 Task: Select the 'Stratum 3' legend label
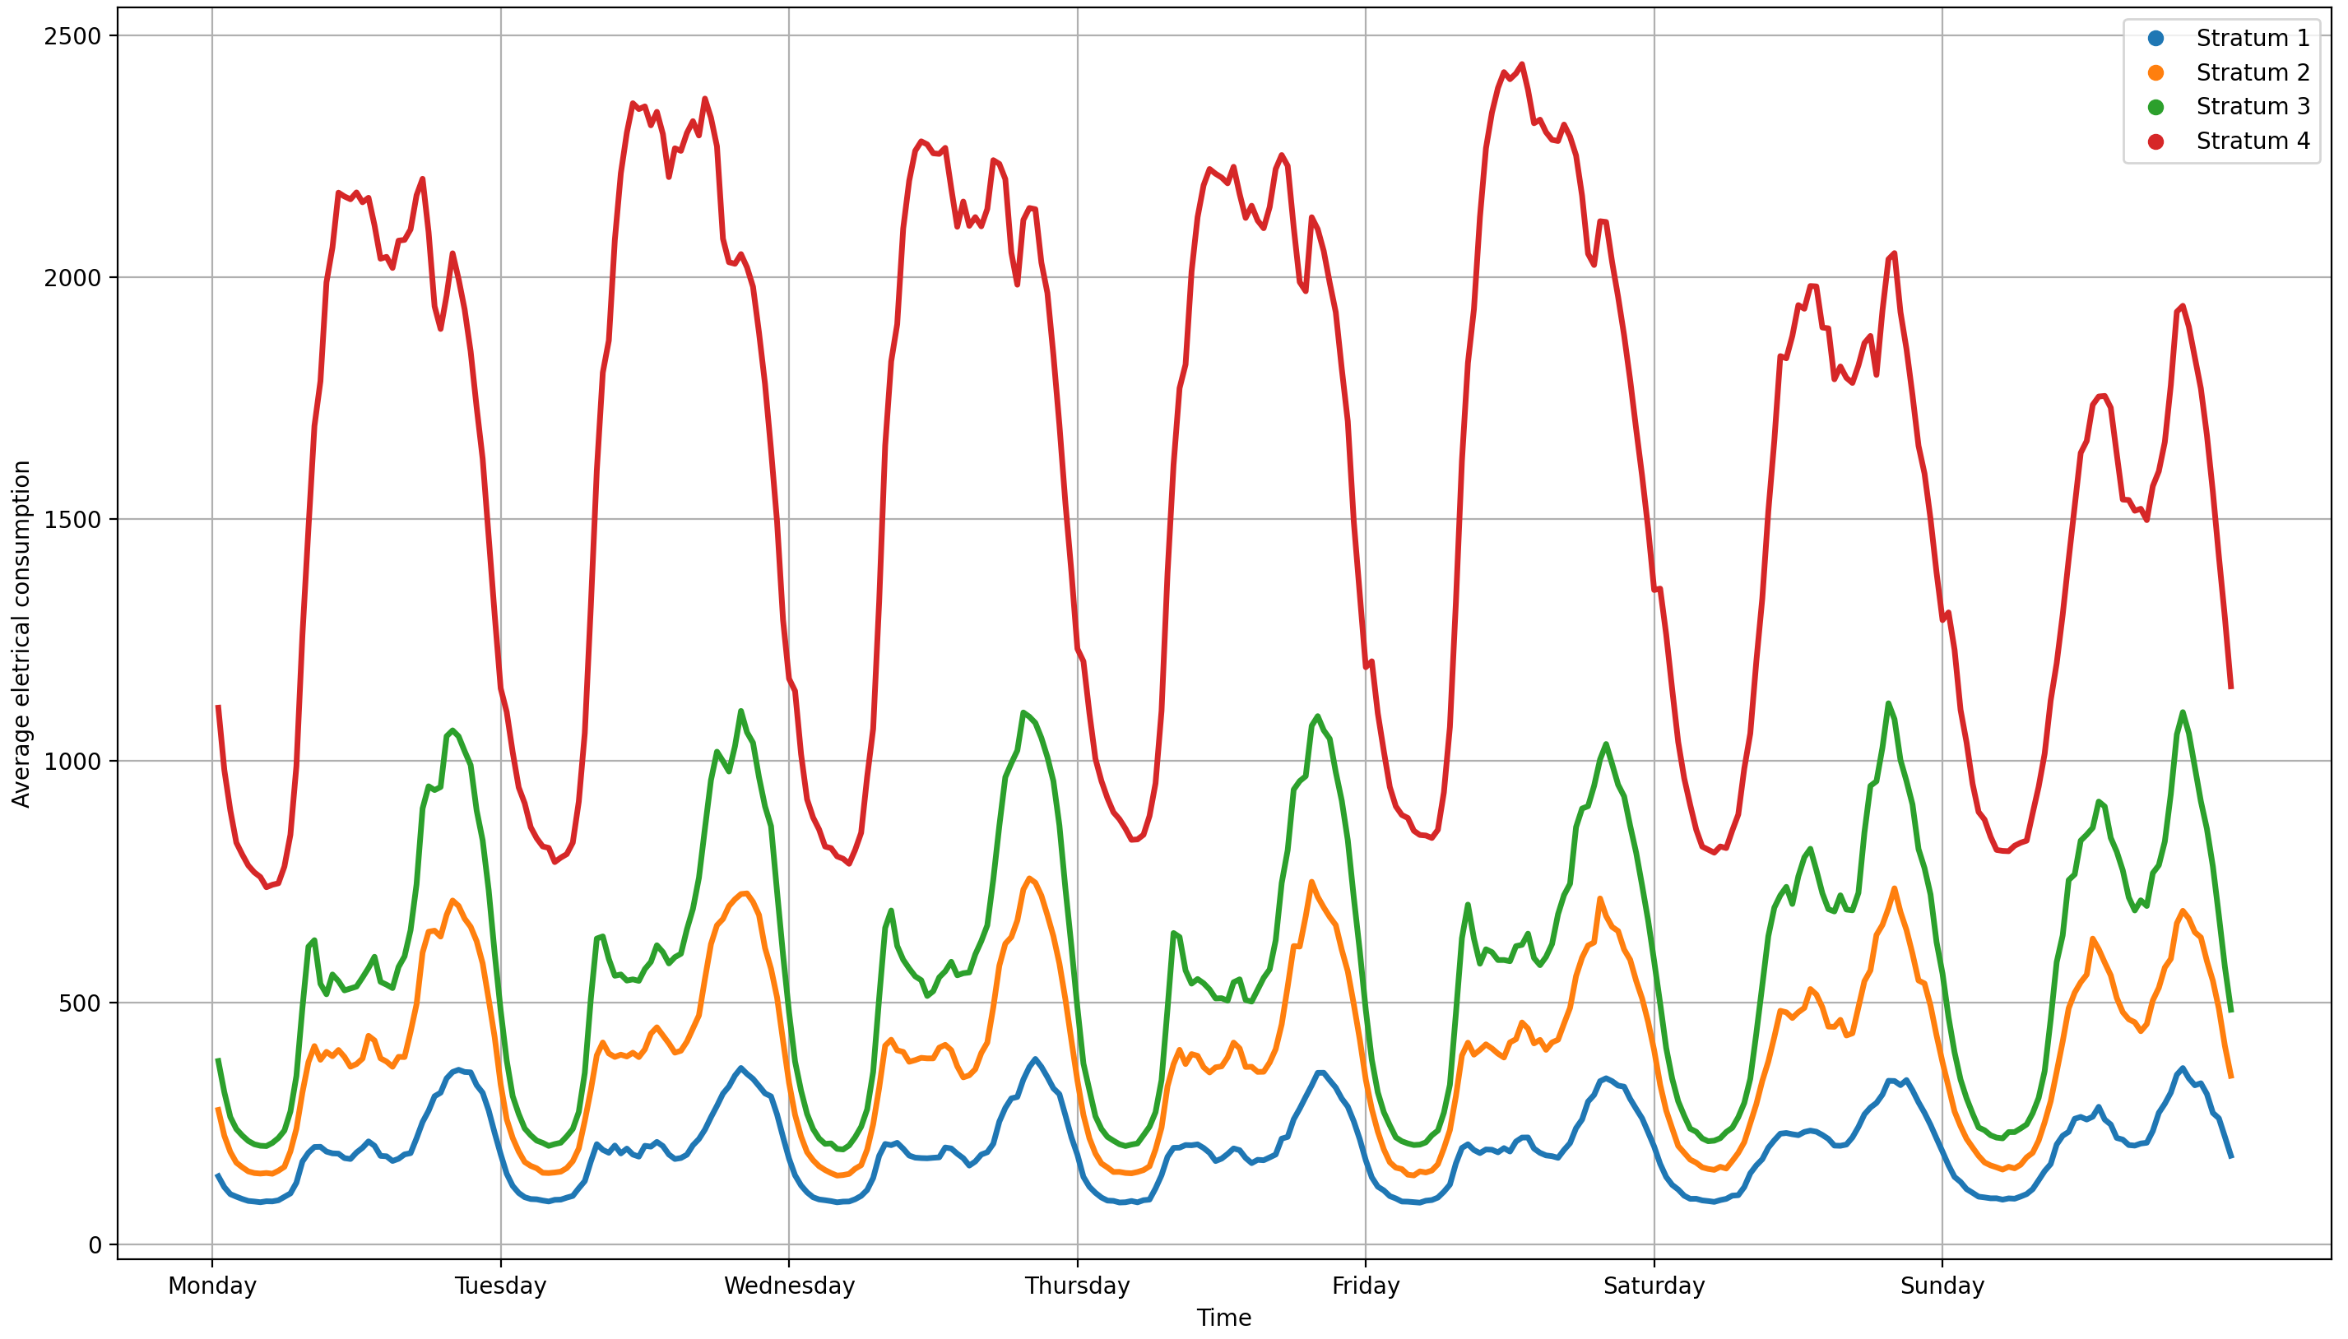(2253, 107)
